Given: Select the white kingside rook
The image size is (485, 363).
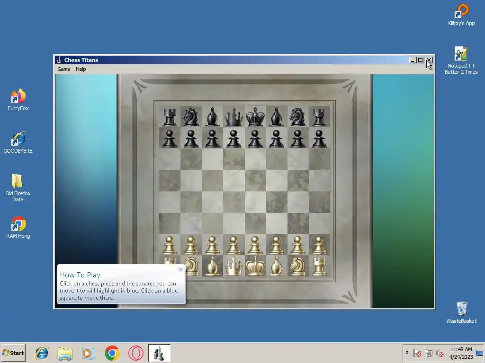Looking at the screenshot, I should 319,266.
